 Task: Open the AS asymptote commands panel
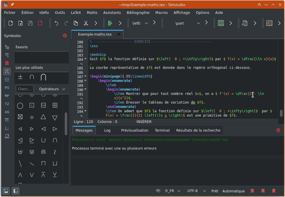pyautogui.click(x=7, y=112)
